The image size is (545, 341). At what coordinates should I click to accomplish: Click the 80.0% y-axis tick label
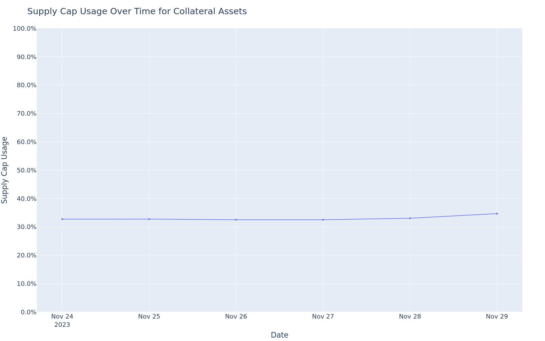27,85
